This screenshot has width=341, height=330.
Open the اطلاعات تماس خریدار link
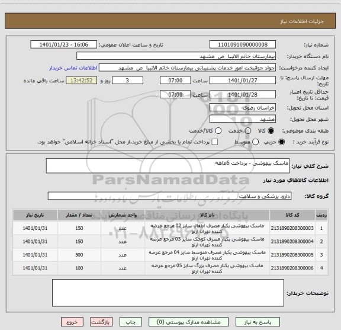[73, 68]
